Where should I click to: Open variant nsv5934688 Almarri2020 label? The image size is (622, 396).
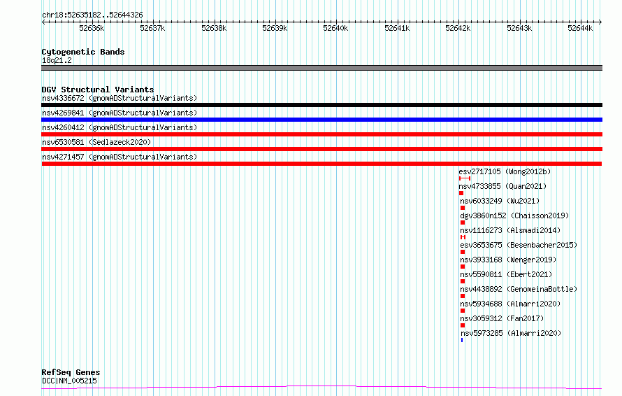[510, 304]
